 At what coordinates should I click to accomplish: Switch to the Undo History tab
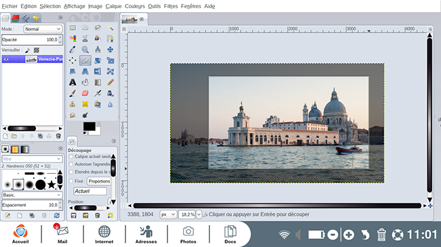(x=36, y=18)
